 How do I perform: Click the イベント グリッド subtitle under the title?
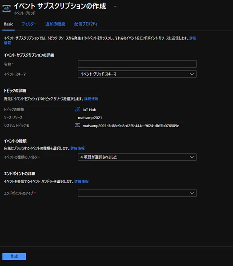(x=24, y=13)
